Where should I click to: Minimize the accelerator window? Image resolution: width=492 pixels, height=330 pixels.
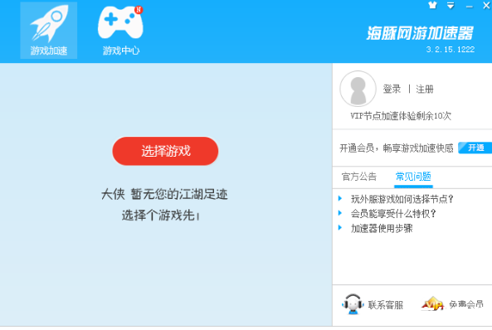coord(470,7)
